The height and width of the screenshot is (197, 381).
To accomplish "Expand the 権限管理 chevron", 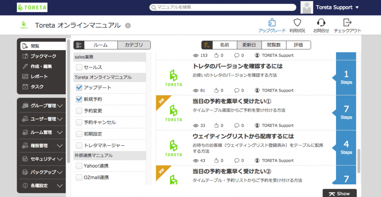I will pos(60,146).
